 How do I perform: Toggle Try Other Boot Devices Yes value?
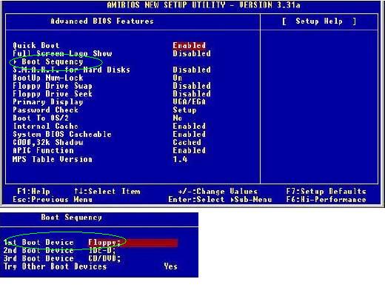tap(170, 266)
